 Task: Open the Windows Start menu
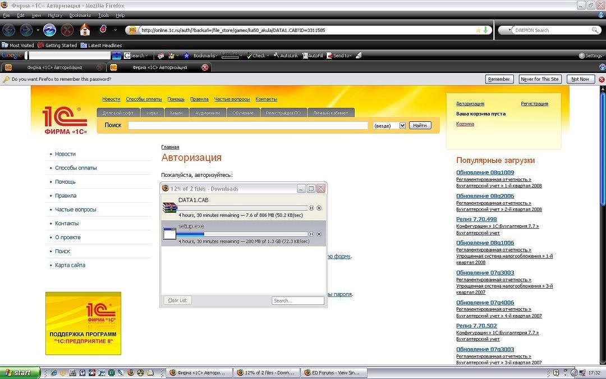pyautogui.click(x=20, y=372)
